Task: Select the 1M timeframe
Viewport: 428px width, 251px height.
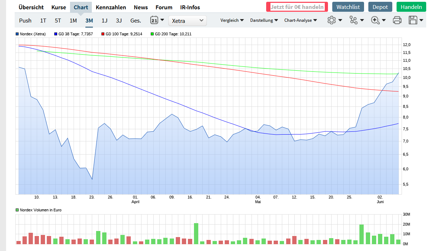Action: point(73,21)
